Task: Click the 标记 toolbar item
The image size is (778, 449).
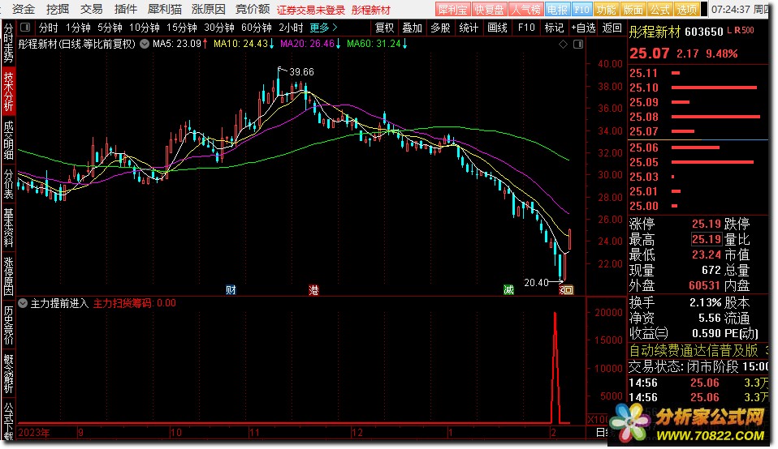Action: (x=554, y=28)
